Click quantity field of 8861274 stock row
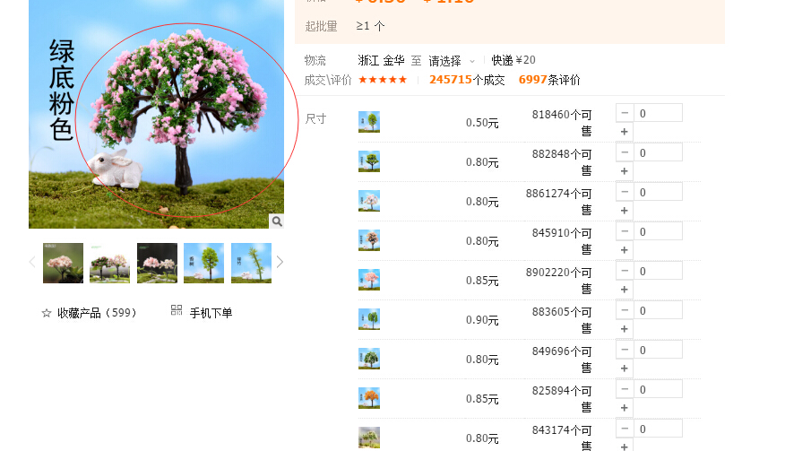 [x=658, y=193]
